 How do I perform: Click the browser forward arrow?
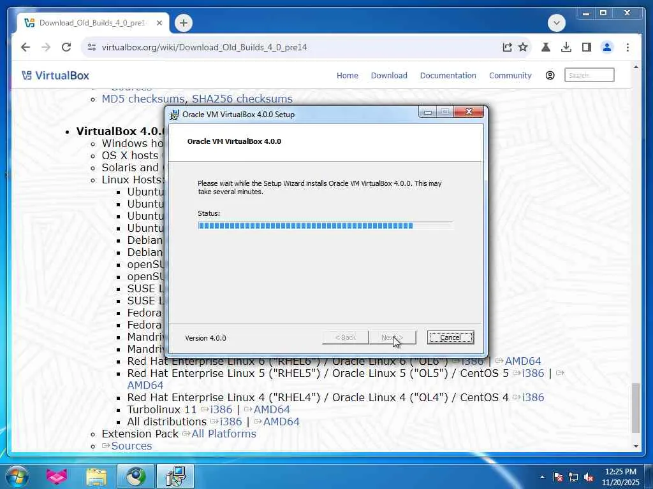pyautogui.click(x=46, y=47)
